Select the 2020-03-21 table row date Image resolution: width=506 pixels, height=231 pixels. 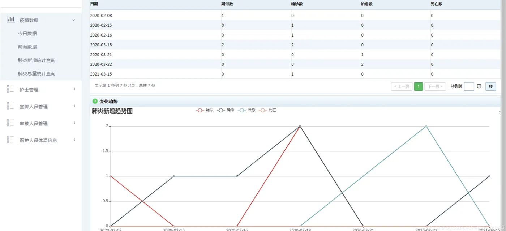coord(101,55)
